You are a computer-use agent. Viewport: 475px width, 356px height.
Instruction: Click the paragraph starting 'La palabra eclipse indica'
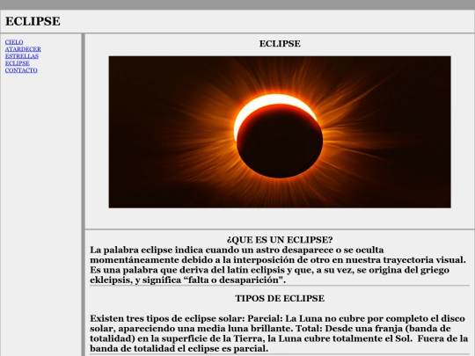[278, 265]
